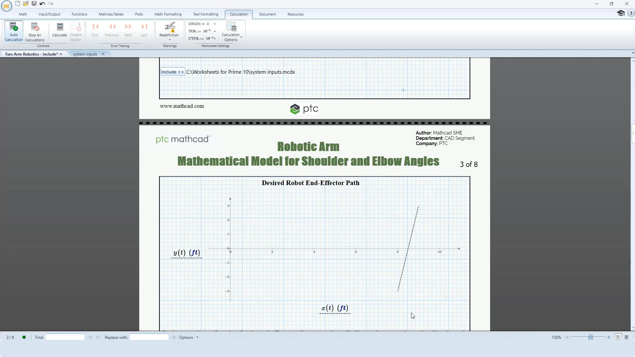Click the Include << button
This screenshot has height=357, width=635.
pos(173,72)
